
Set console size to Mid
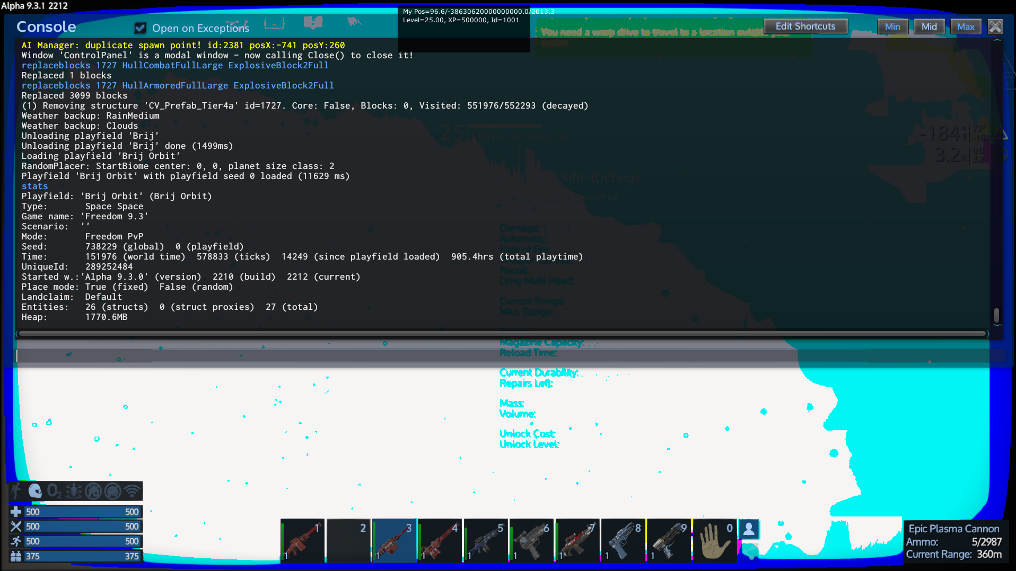click(x=929, y=26)
